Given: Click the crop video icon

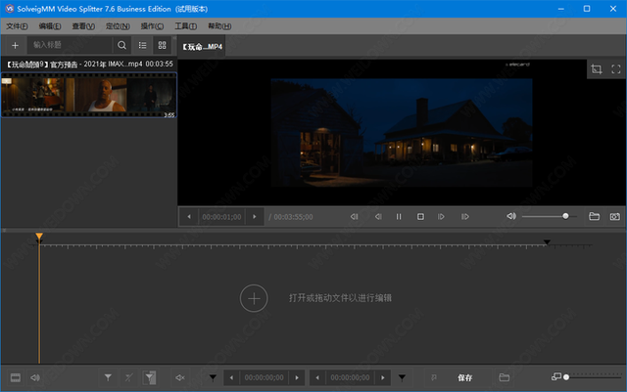Looking at the screenshot, I should (x=597, y=69).
